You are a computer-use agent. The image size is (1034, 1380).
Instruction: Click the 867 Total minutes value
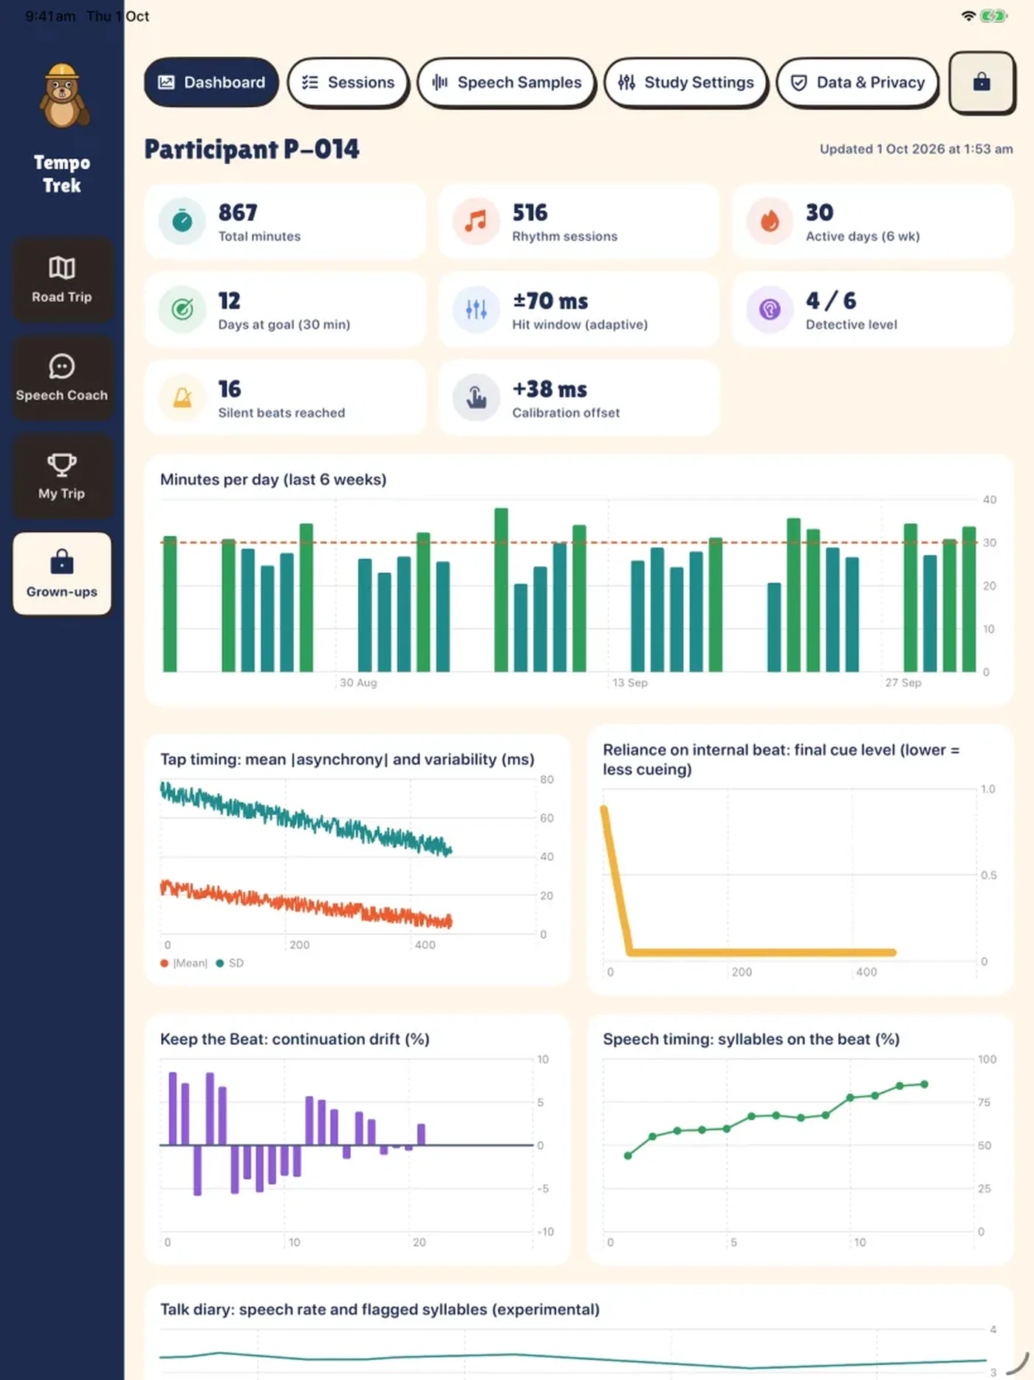click(x=238, y=212)
